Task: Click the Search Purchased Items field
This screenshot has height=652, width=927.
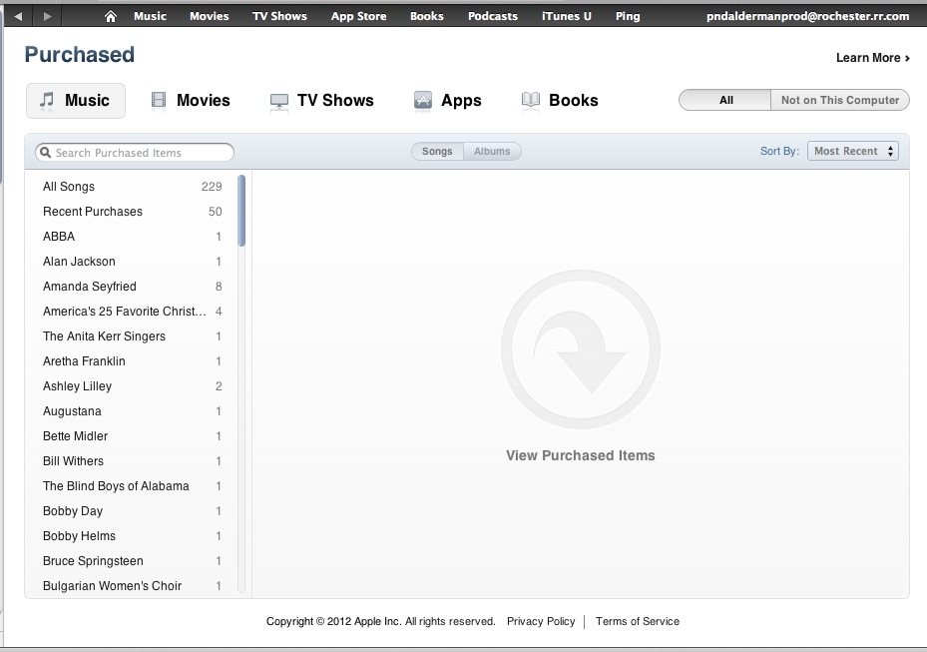Action: click(135, 153)
